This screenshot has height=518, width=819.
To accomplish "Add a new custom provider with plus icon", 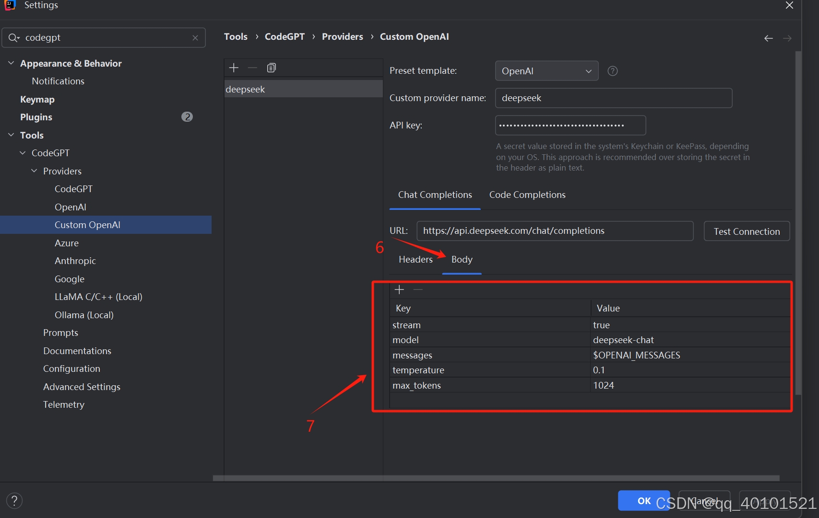I will (x=234, y=68).
